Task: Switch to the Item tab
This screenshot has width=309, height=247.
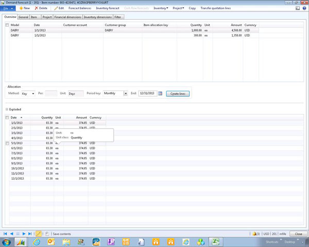Action: pos(35,17)
